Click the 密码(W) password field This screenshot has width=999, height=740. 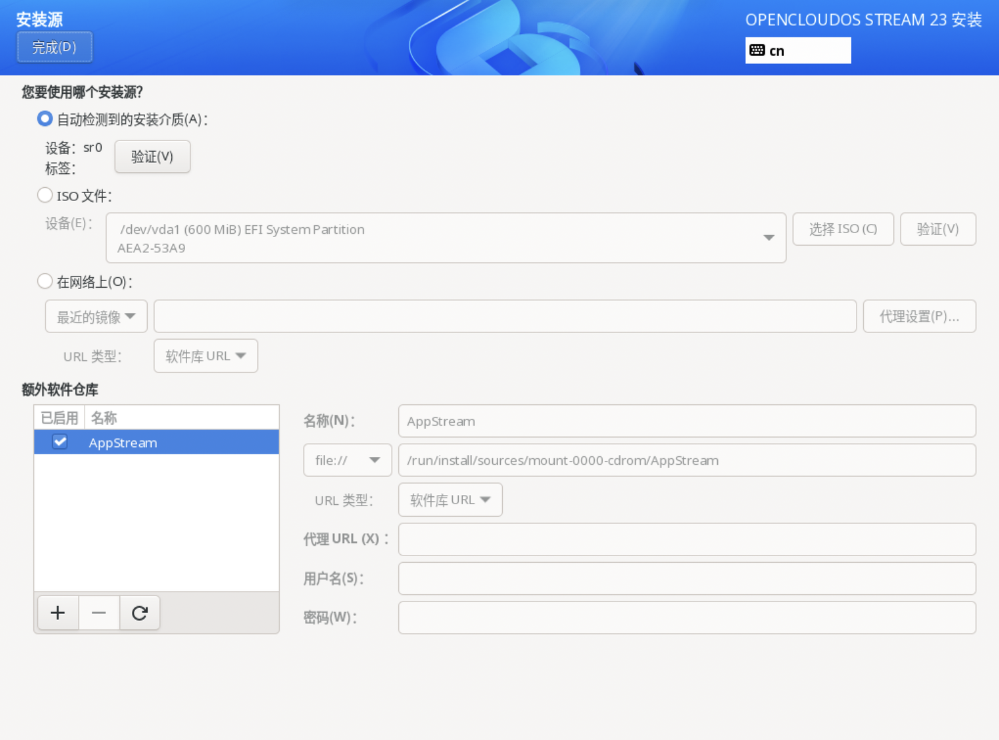(687, 617)
